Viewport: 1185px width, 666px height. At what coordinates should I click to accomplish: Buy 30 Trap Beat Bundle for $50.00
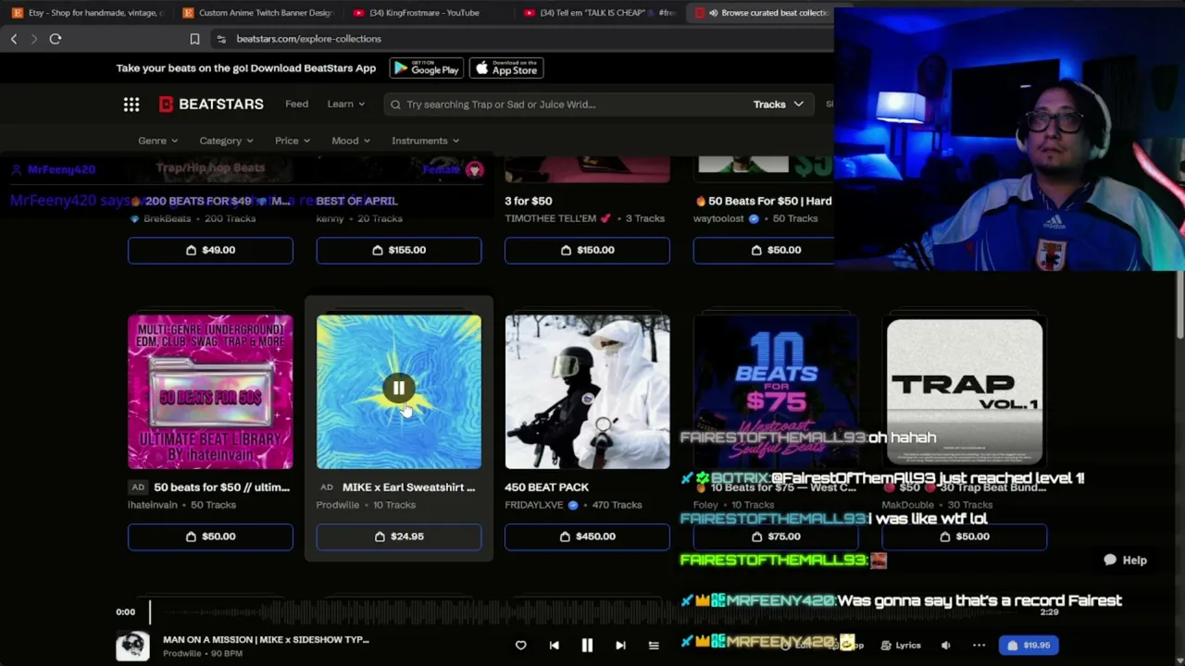(965, 536)
